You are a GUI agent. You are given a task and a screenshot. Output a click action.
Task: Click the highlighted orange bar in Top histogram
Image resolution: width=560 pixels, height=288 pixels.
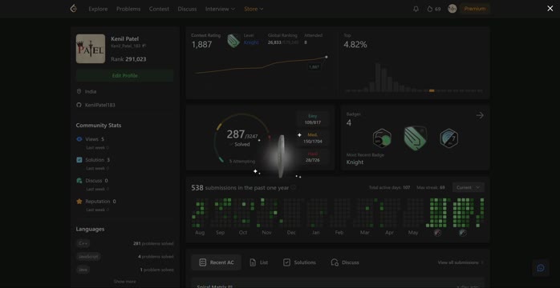[x=432, y=90]
